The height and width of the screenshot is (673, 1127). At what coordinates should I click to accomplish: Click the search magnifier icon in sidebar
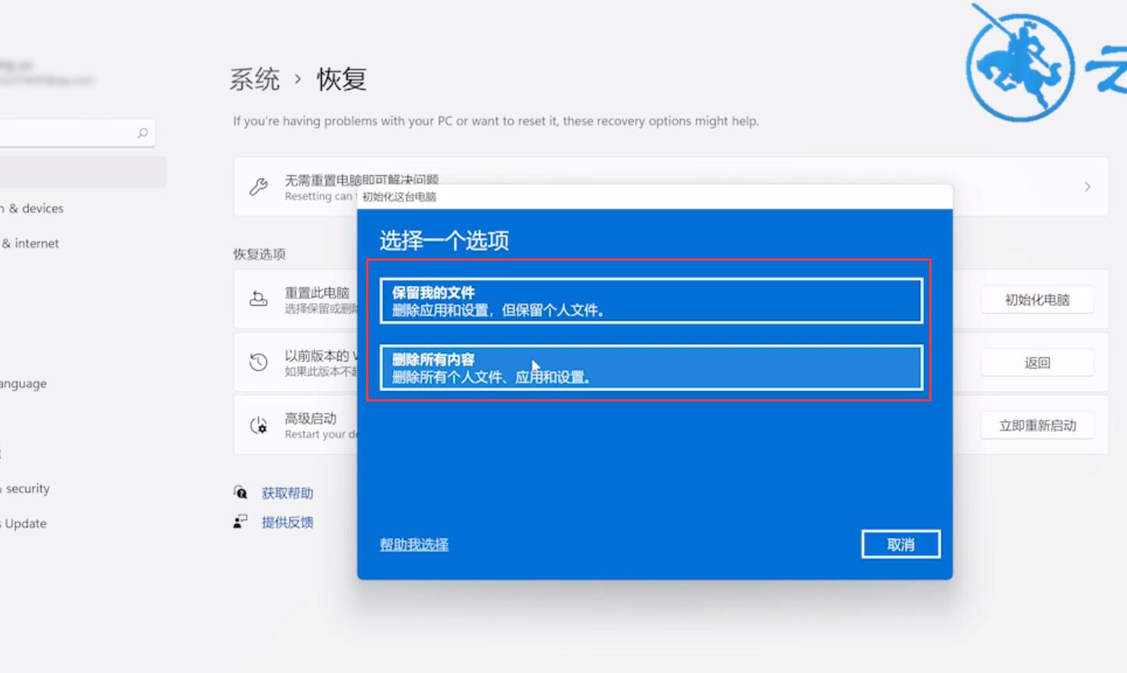click(143, 133)
